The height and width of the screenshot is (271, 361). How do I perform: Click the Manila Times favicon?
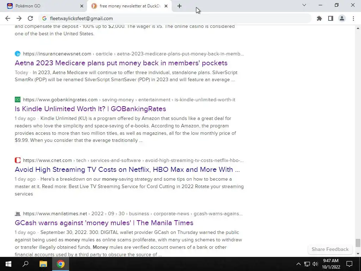click(18, 213)
